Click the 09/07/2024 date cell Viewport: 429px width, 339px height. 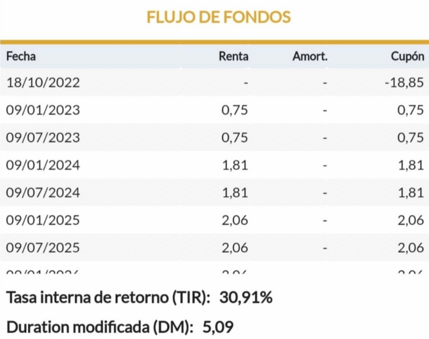(43, 193)
